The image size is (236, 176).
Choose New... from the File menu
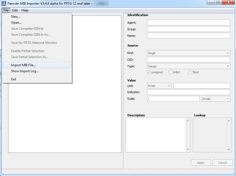click(37, 17)
